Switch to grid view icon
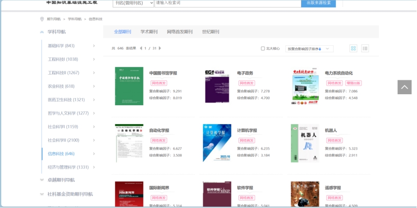 [353, 49]
